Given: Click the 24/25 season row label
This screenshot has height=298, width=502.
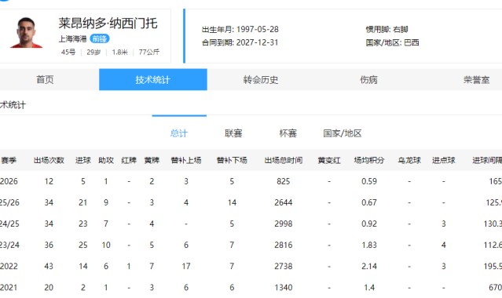Looking at the screenshot, I should pos(9,223).
